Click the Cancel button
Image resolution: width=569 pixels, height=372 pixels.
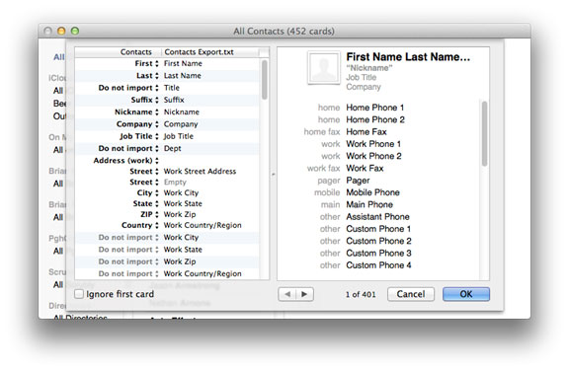click(x=410, y=294)
